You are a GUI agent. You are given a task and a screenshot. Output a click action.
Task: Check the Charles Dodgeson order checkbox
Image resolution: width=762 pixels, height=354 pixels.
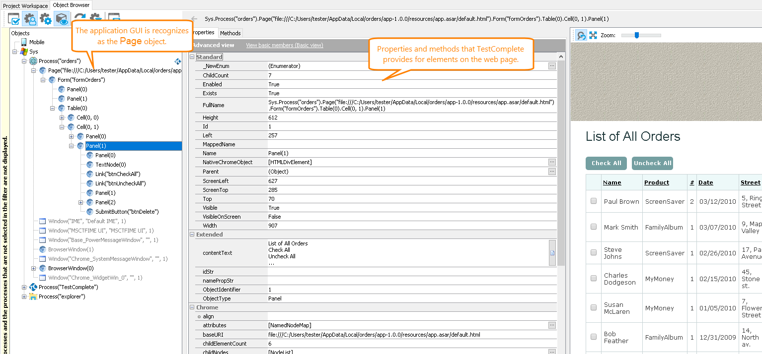[x=594, y=278]
